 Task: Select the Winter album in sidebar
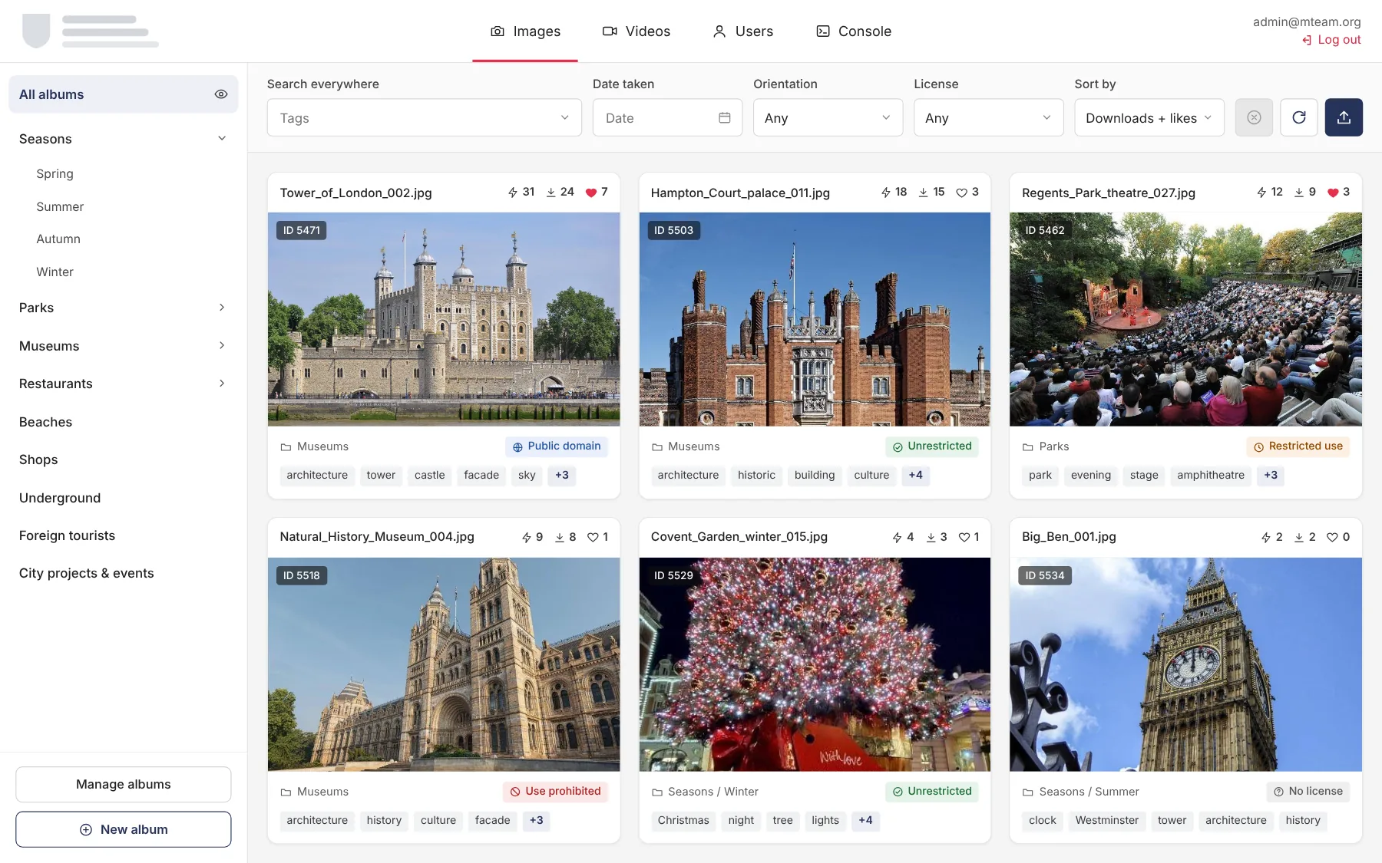55,272
